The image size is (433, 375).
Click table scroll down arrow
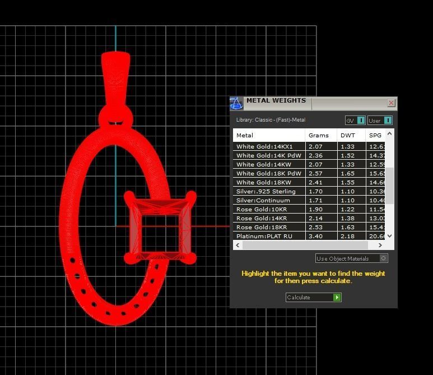tap(389, 236)
